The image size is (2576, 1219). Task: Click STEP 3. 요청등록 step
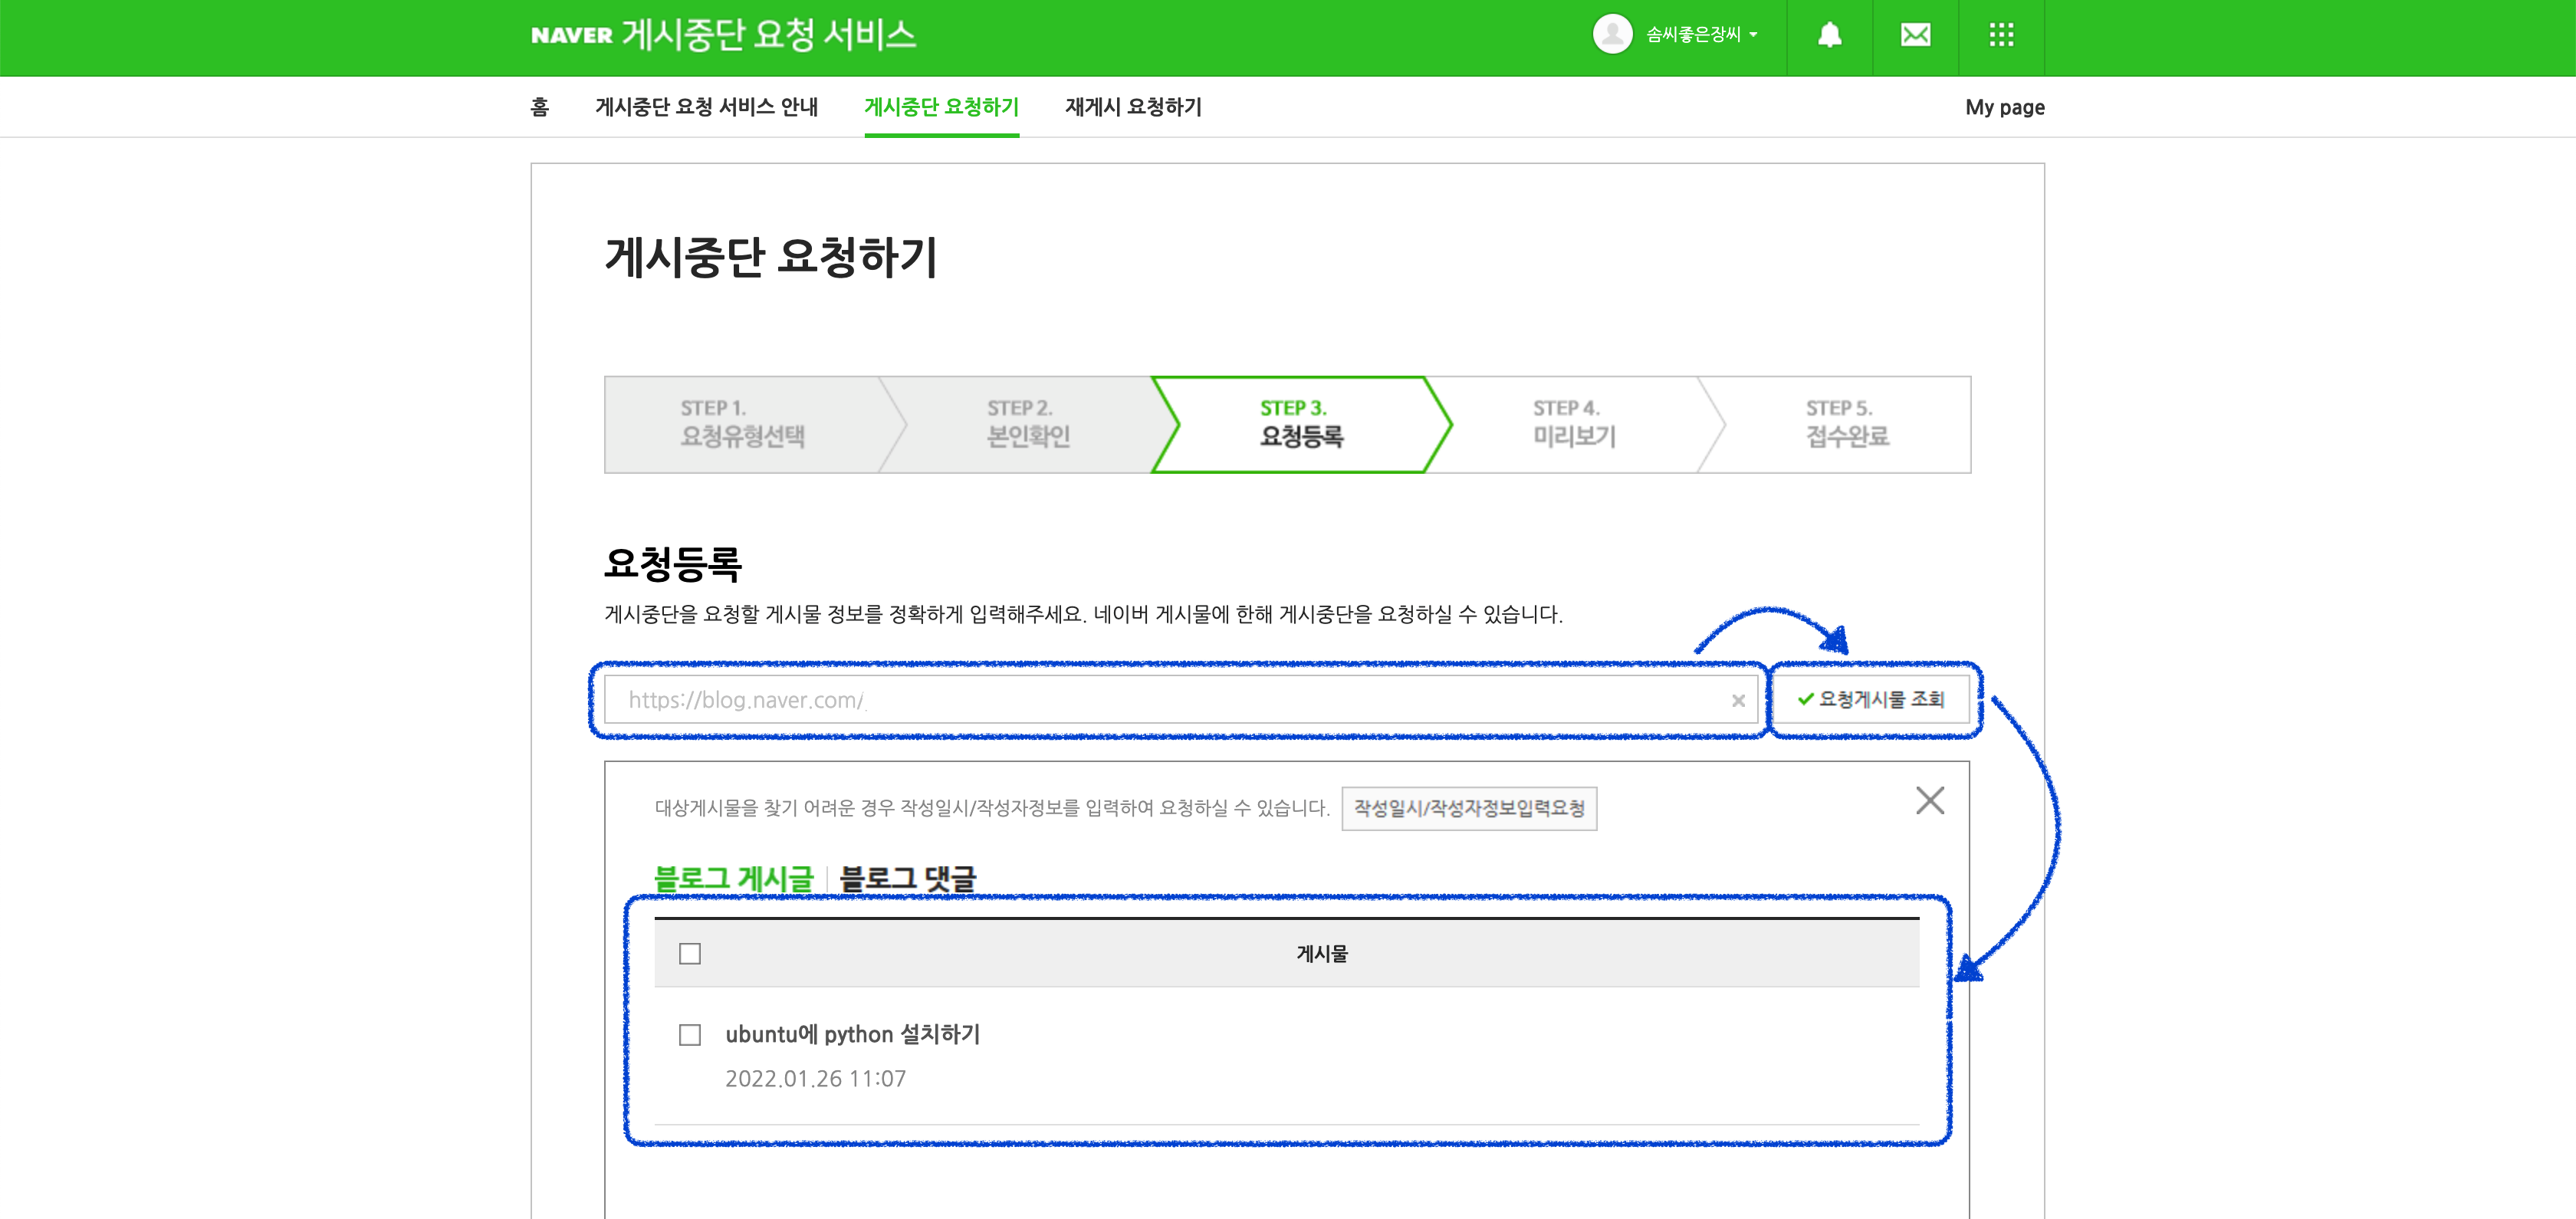pyautogui.click(x=1301, y=424)
